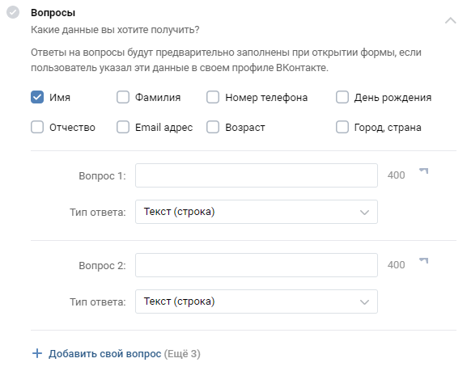Collapse the Вопросы section with the chevron
The width and height of the screenshot is (467, 371).
tap(450, 20)
